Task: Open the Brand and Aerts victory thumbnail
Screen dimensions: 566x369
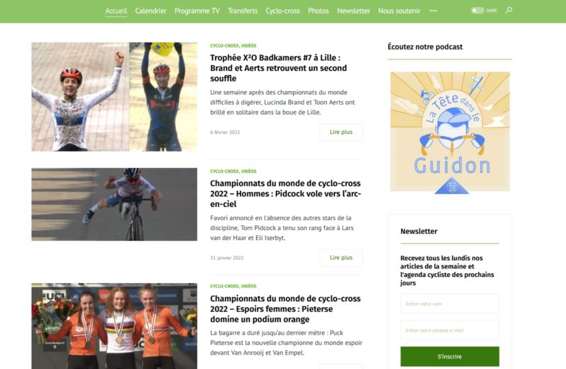Action: (x=114, y=96)
